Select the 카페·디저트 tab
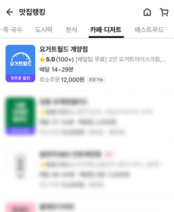The width and height of the screenshot is (174, 212). [106, 29]
